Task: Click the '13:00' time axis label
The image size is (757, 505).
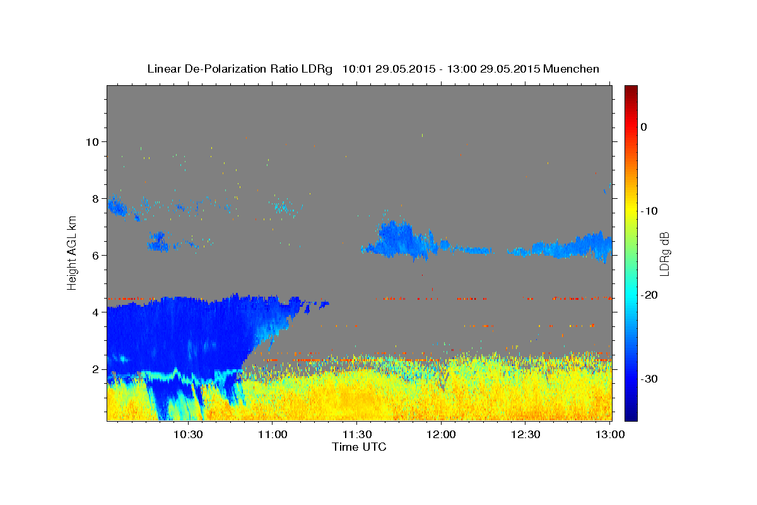Action: [x=610, y=435]
